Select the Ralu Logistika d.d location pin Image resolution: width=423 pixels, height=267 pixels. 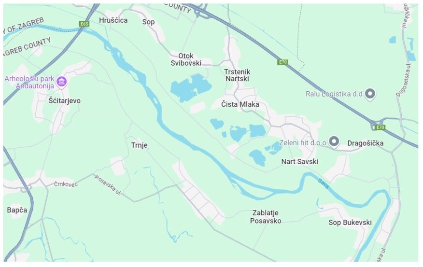coord(370,94)
